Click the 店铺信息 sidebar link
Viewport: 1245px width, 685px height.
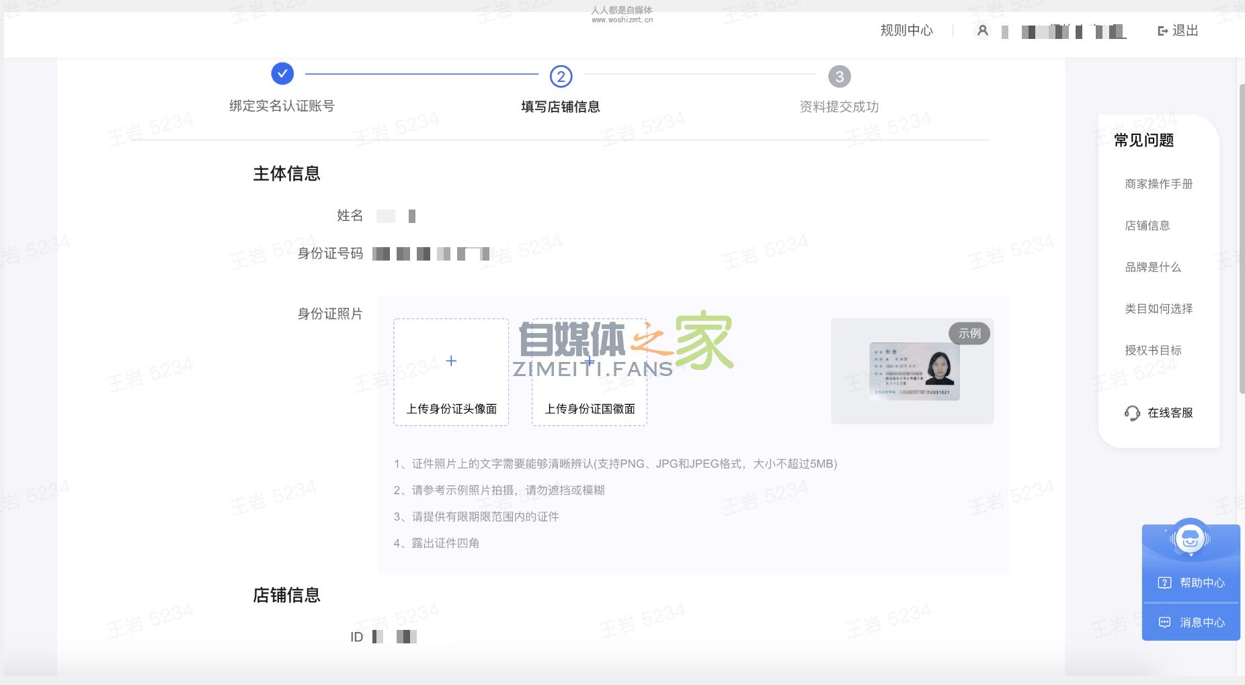(1146, 226)
